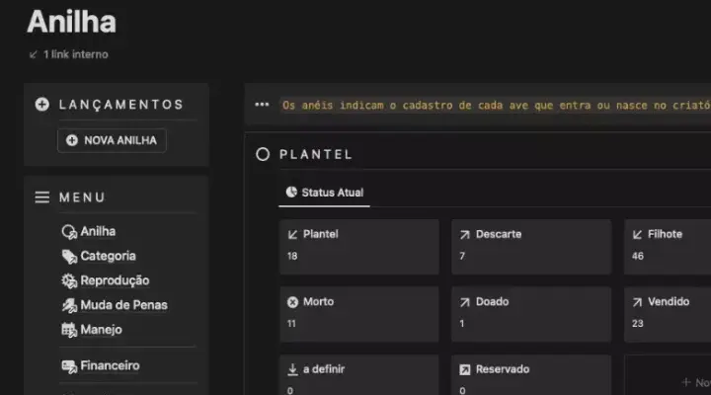Click the three-dots icon on the callout
The width and height of the screenshot is (711, 395).
click(x=262, y=104)
